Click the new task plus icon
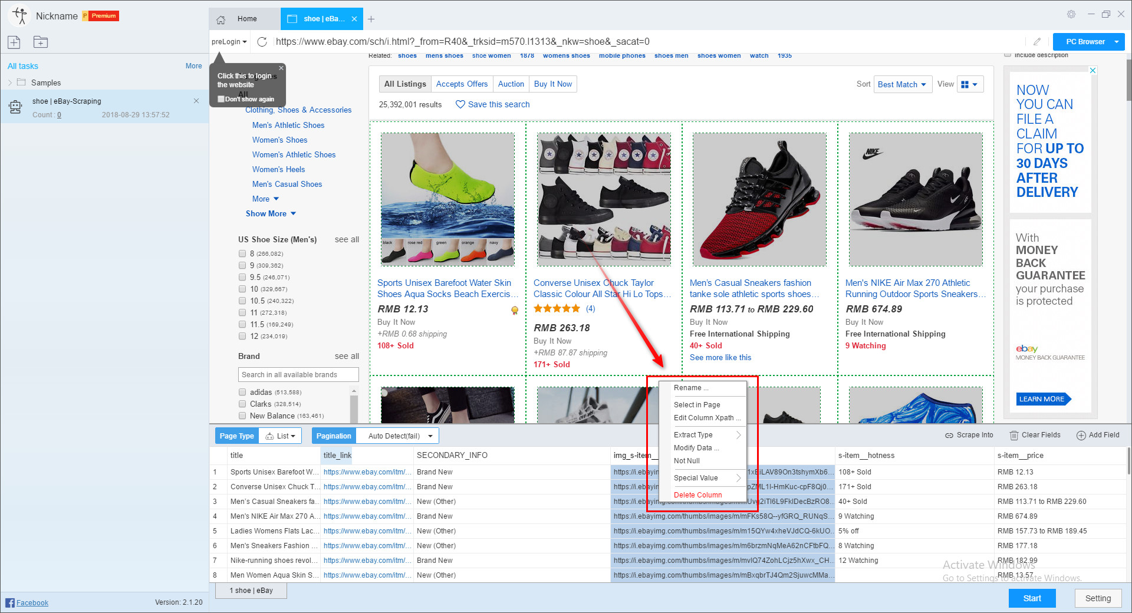1132x613 pixels. coord(14,42)
